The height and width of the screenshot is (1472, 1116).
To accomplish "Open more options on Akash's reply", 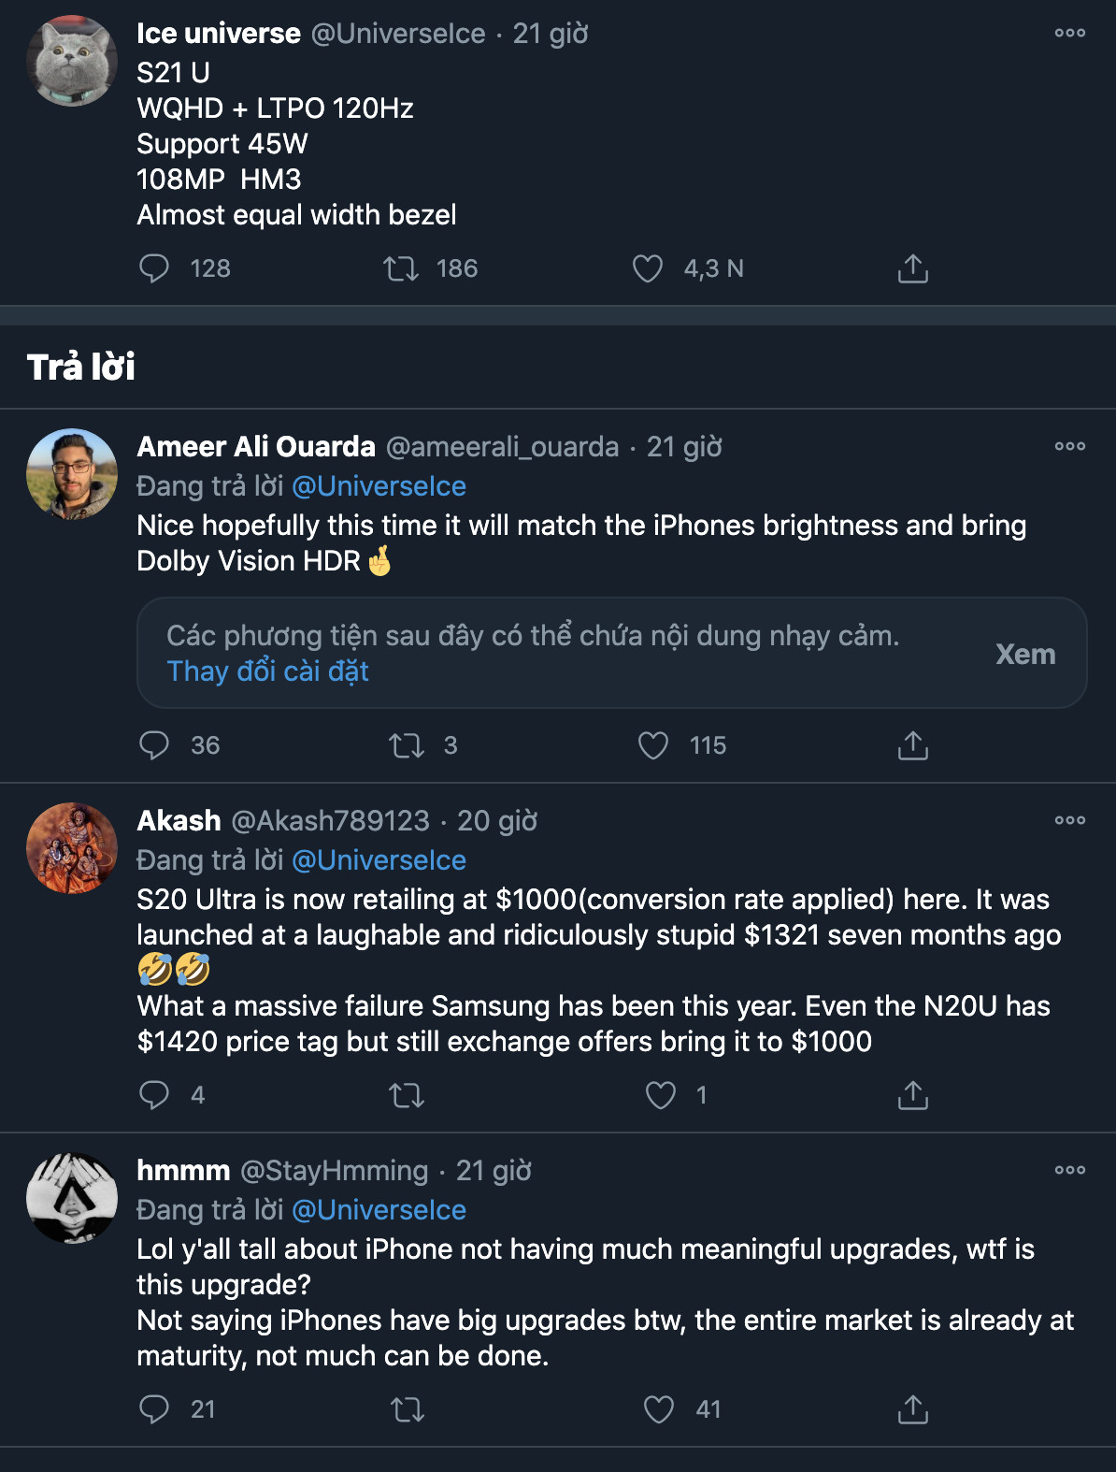I will [1069, 820].
